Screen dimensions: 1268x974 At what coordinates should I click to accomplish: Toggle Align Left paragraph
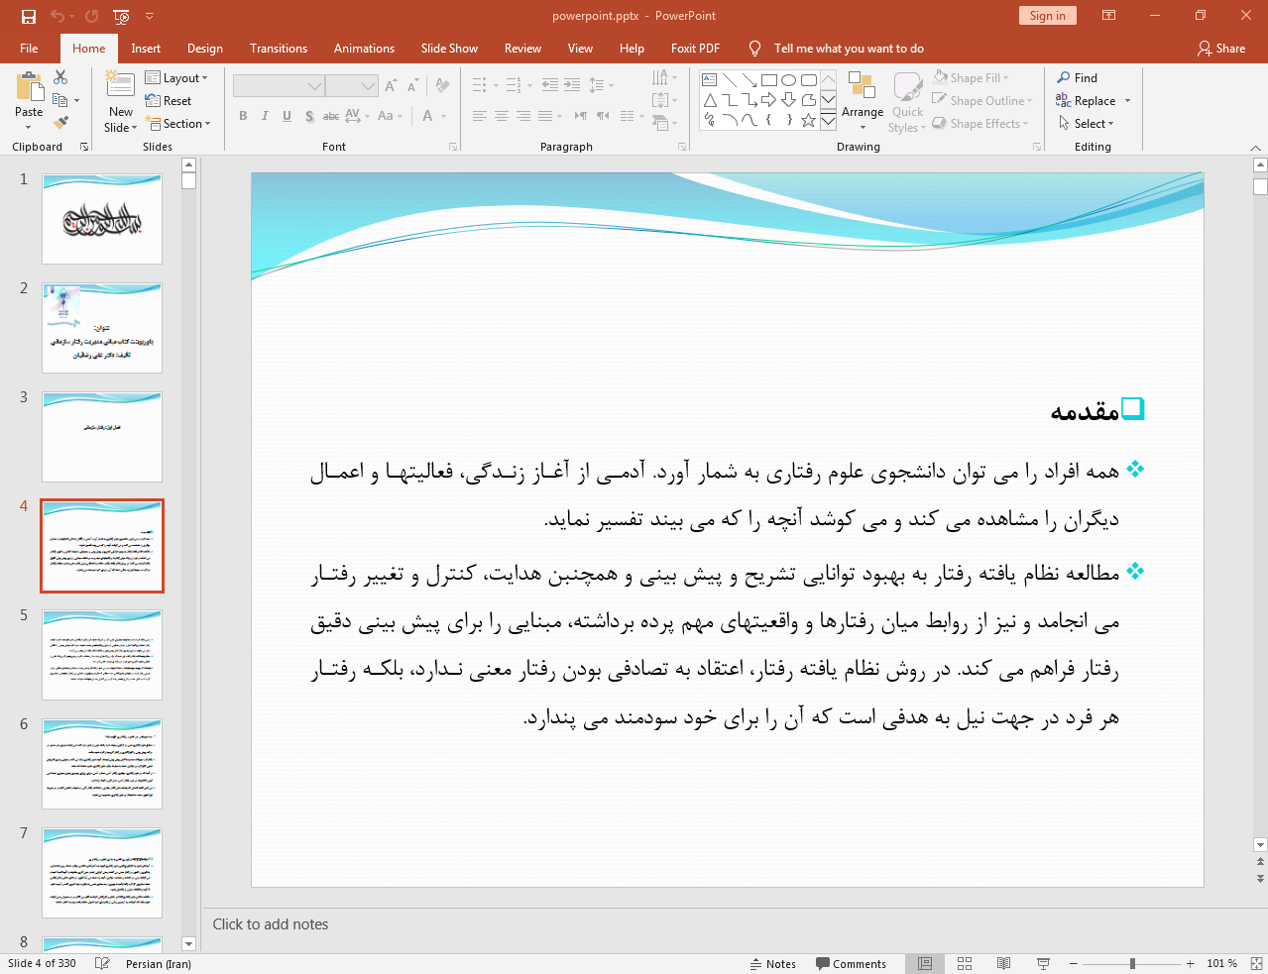coord(479,116)
